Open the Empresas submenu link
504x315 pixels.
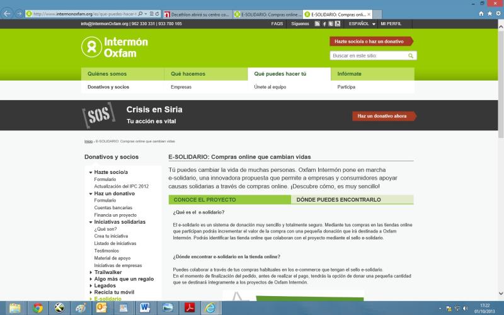(181, 87)
